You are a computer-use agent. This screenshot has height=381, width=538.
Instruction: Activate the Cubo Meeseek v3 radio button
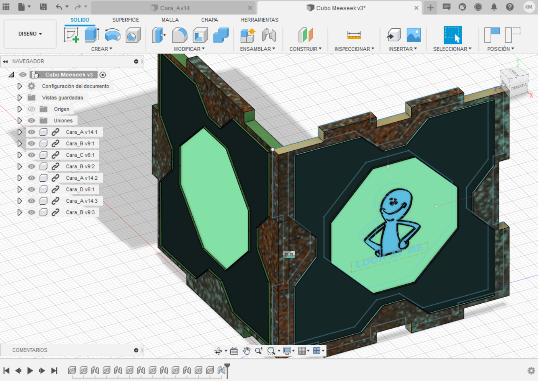point(103,75)
